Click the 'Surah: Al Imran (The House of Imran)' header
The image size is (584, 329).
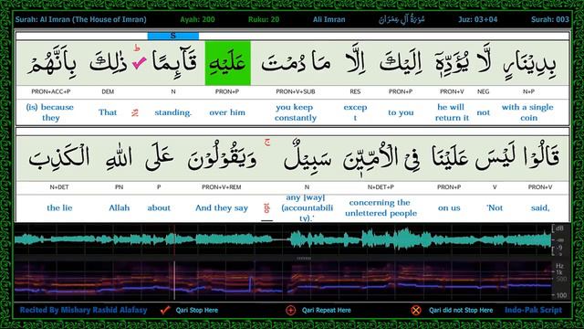pyautogui.click(x=81, y=19)
